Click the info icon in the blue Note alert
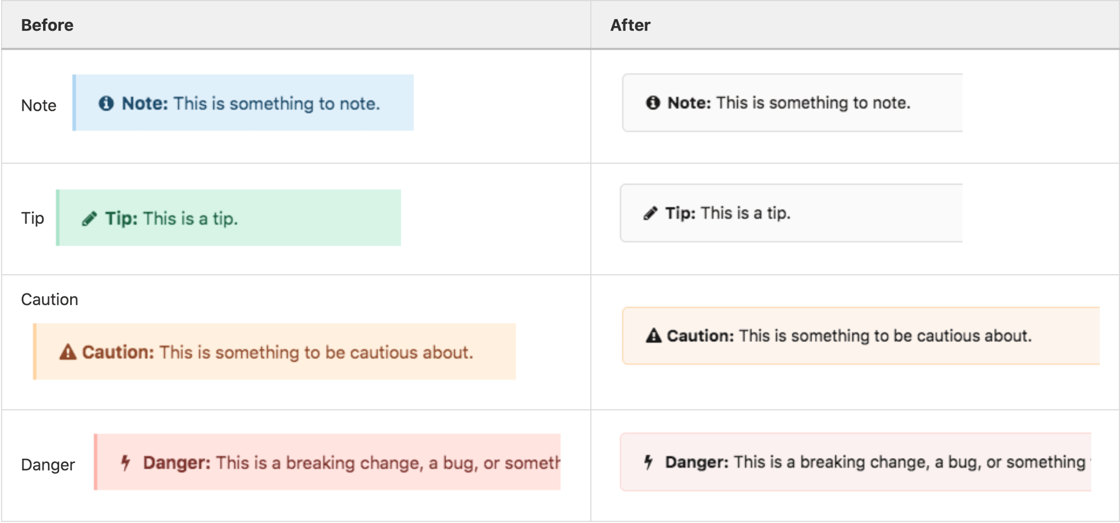Image resolution: width=1120 pixels, height=523 pixels. [106, 104]
